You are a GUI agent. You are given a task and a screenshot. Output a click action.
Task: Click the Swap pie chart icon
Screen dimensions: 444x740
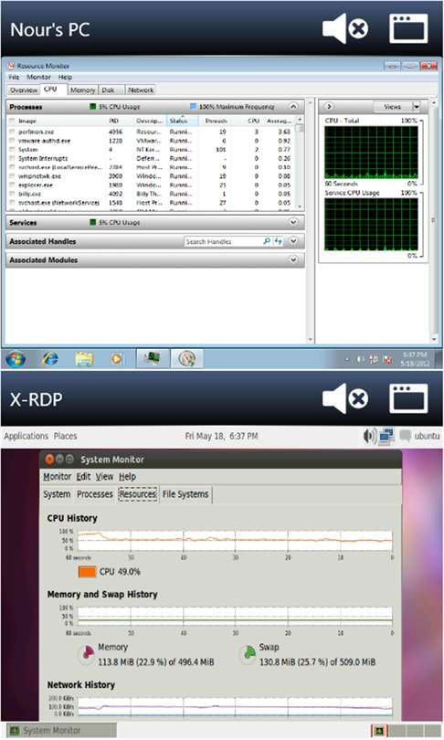click(248, 654)
